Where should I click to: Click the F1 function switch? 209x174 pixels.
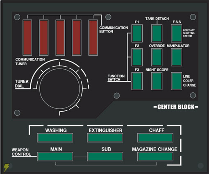coord(137,33)
